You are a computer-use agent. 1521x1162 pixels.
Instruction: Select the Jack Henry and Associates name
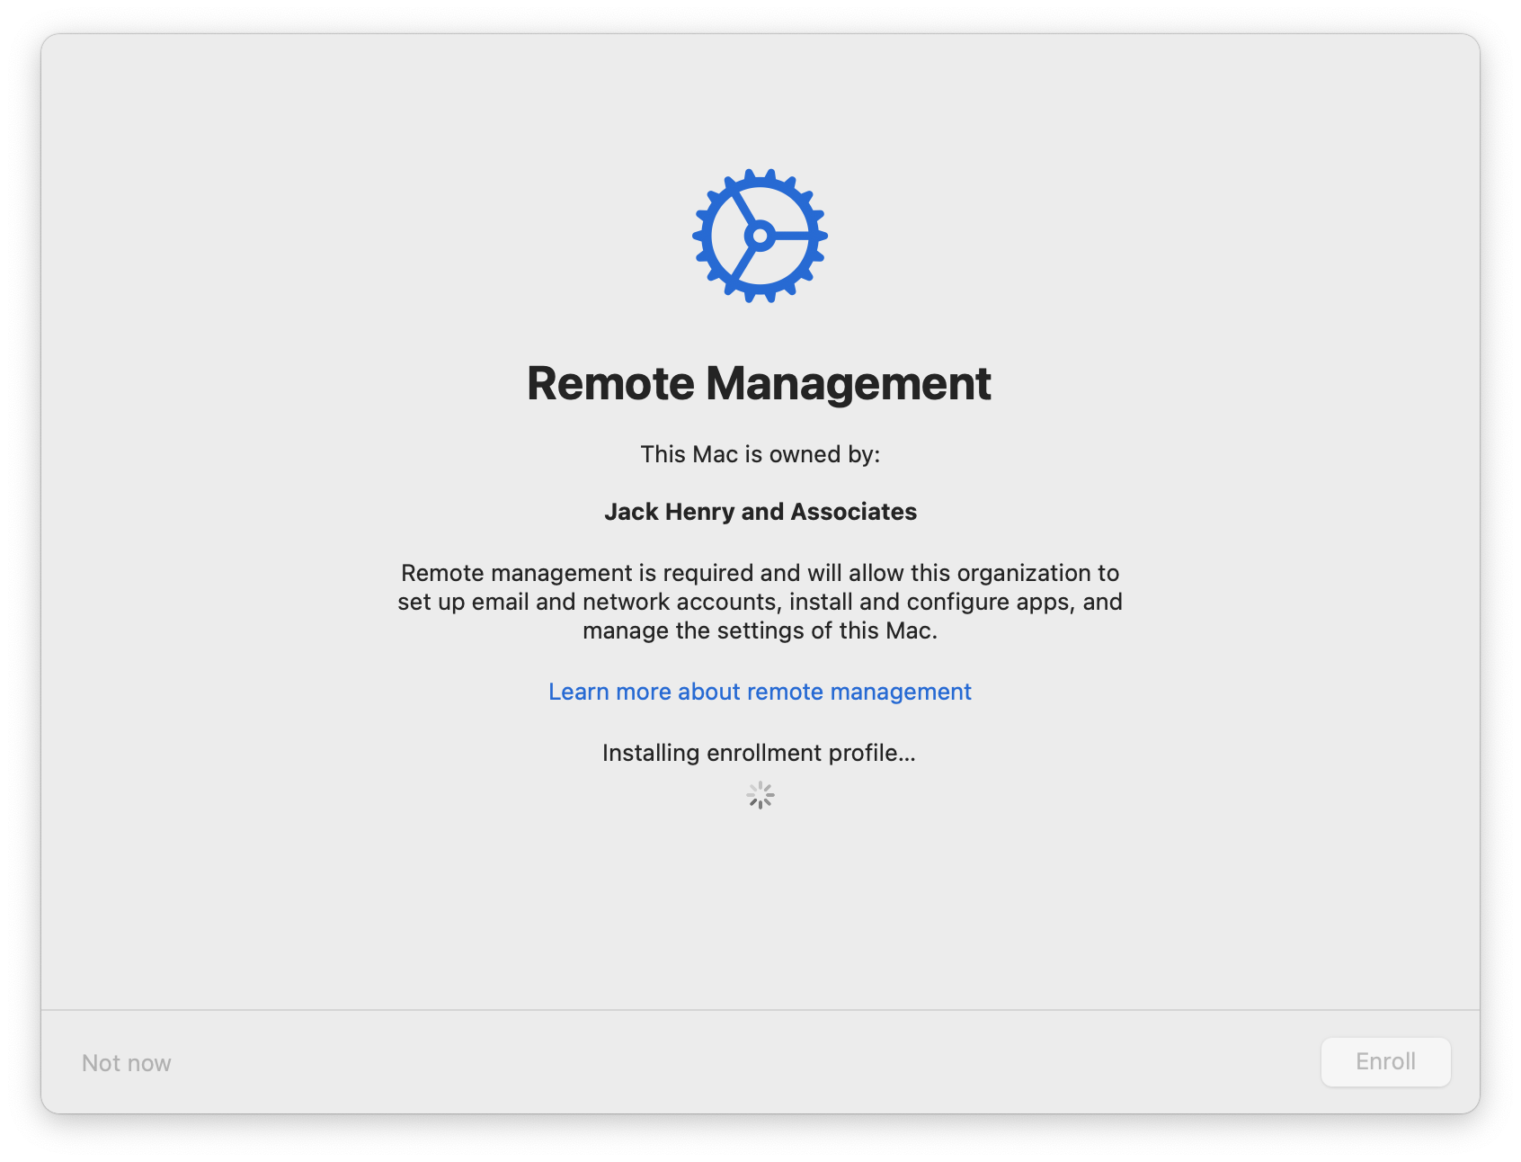point(760,512)
